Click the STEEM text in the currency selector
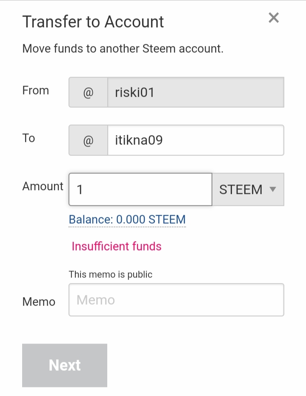The width and height of the screenshot is (306, 396). (x=240, y=189)
